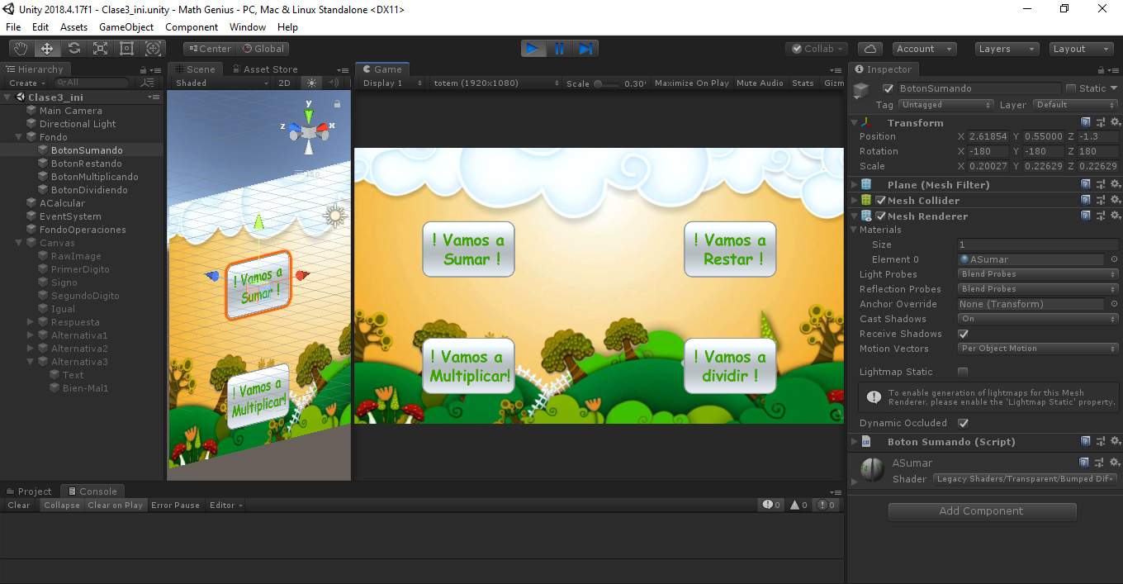Image resolution: width=1123 pixels, height=584 pixels.
Task: Select the Scale tool
Action: click(x=100, y=49)
